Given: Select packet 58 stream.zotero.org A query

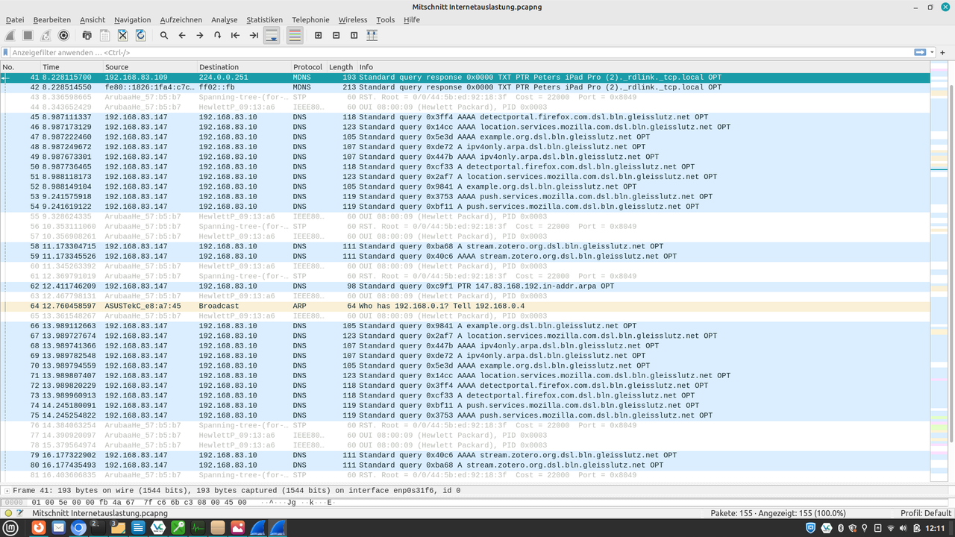Looking at the screenshot, I should pos(465,246).
